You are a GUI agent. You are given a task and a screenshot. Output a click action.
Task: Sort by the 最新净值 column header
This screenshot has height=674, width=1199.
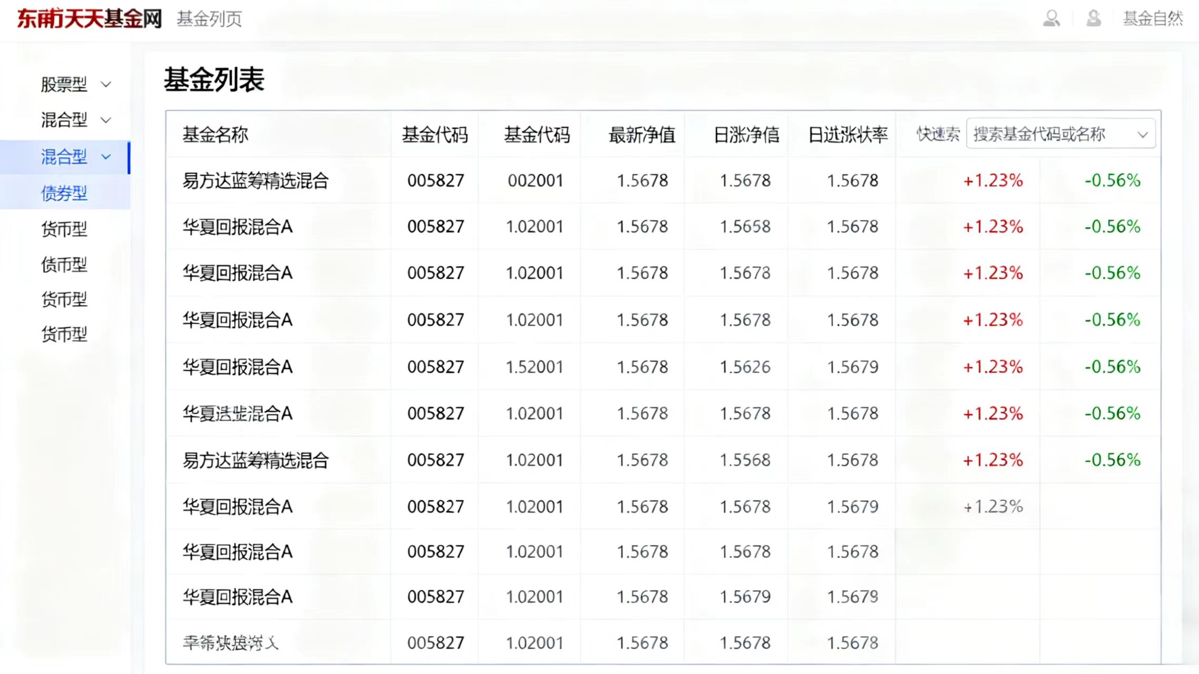(642, 134)
